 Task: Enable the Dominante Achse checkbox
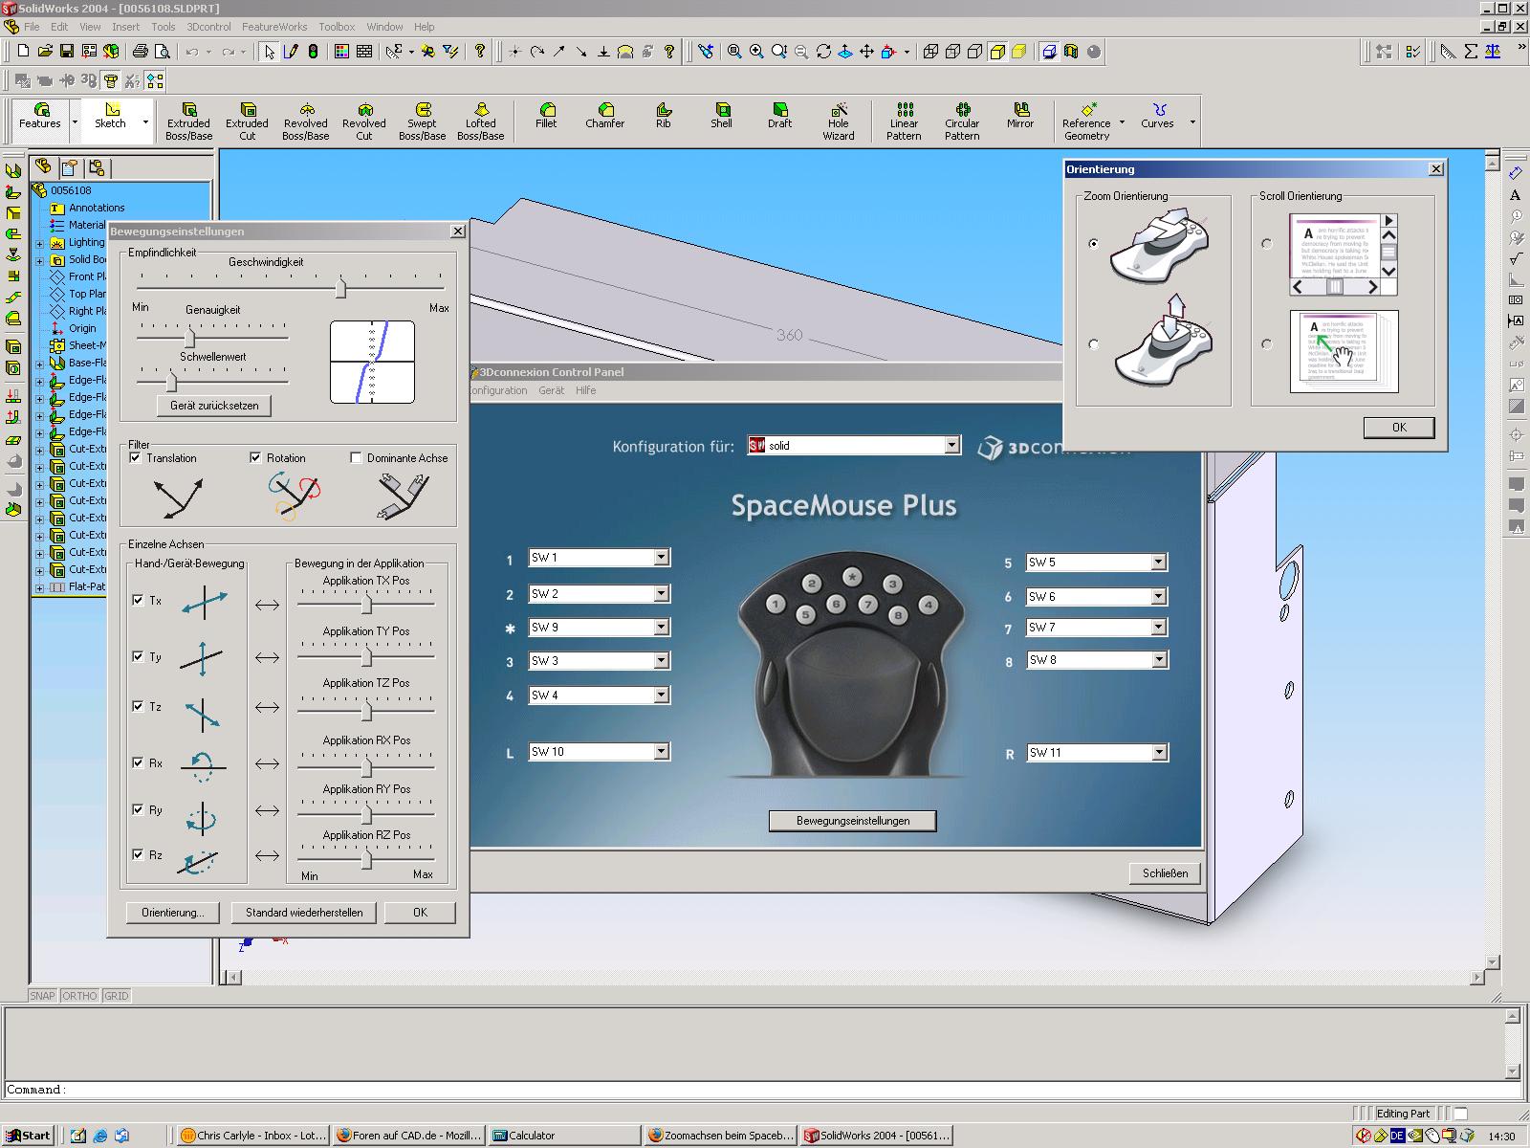[x=356, y=458]
